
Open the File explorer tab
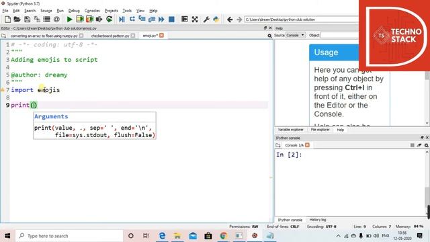click(x=320, y=130)
